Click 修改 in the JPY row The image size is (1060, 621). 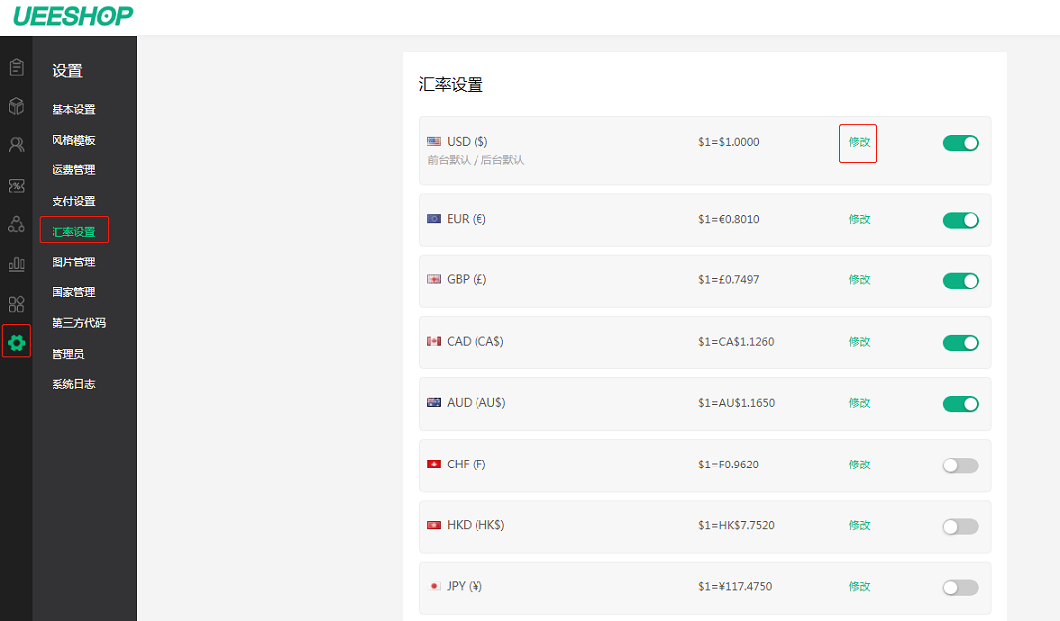pyautogui.click(x=859, y=587)
